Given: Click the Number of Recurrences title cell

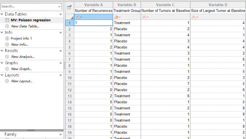Looking at the screenshot, I should tap(93, 11).
